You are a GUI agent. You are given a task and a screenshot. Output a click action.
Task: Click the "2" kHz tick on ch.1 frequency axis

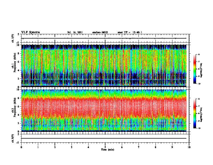coord(19,79)
